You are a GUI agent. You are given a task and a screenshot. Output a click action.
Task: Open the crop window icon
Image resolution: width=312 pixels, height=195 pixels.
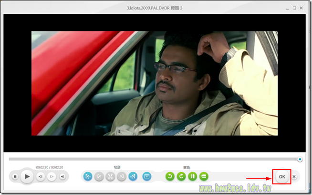147,176
